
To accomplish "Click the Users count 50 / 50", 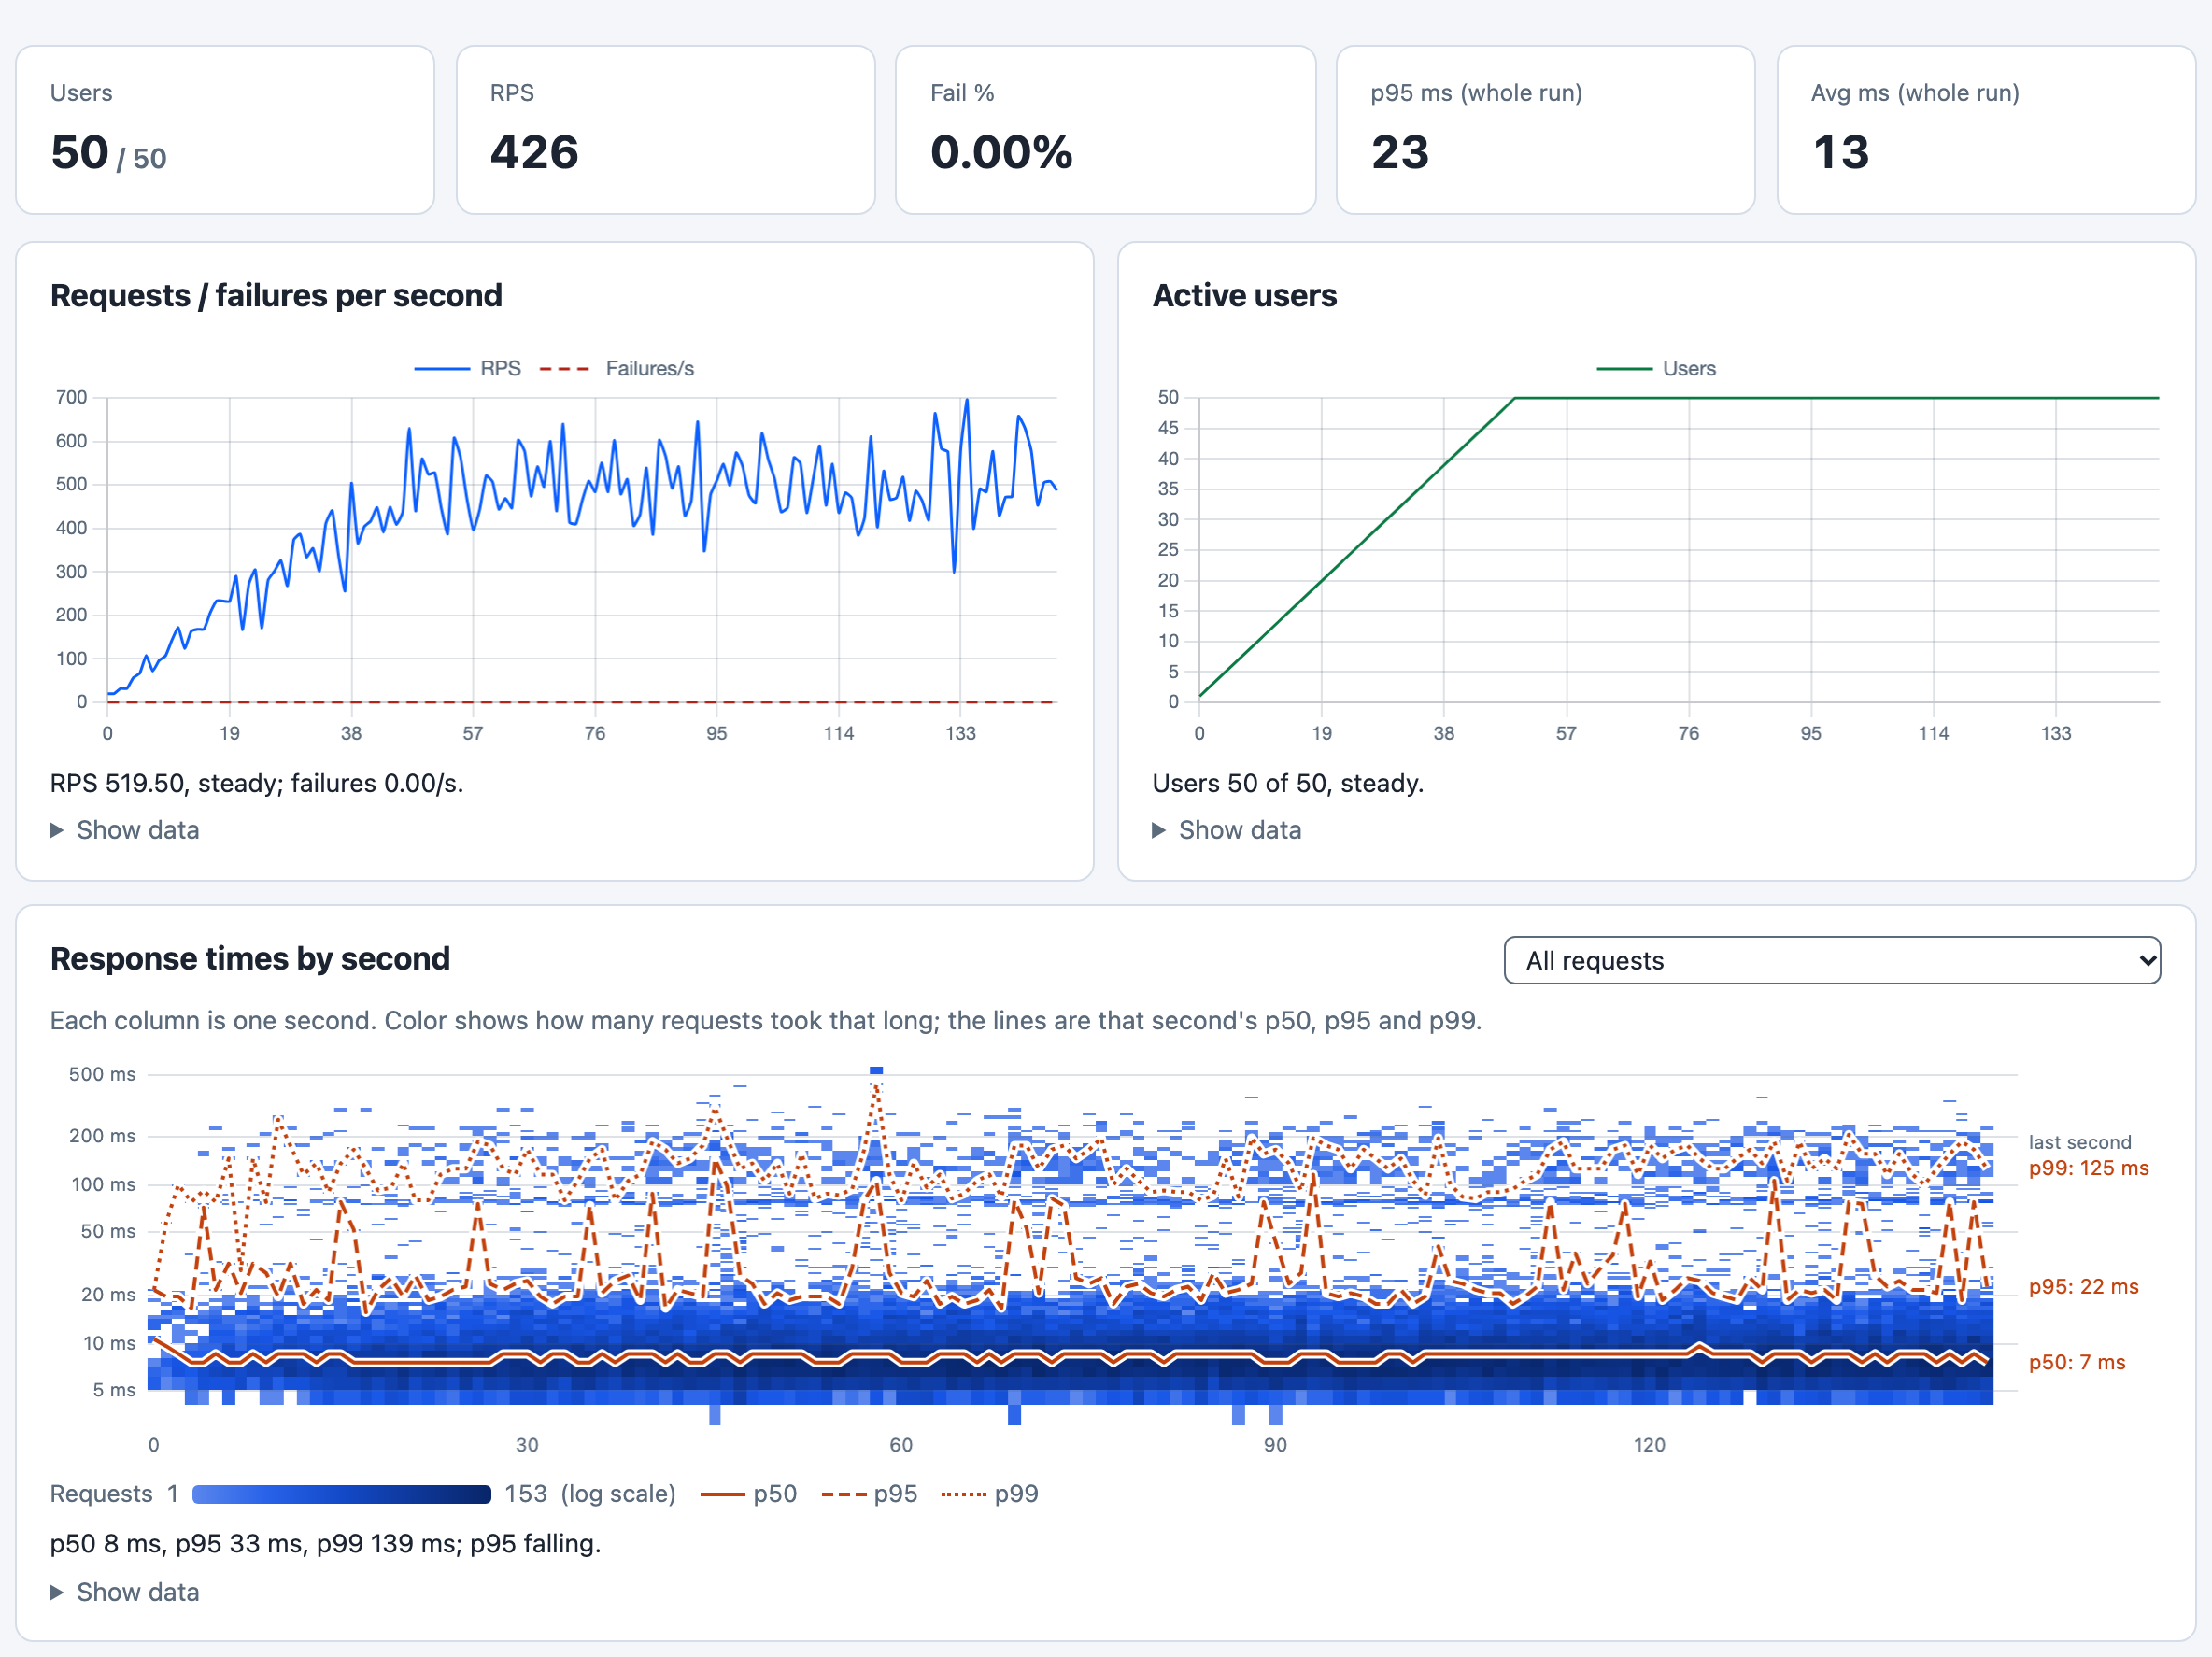I will point(108,153).
